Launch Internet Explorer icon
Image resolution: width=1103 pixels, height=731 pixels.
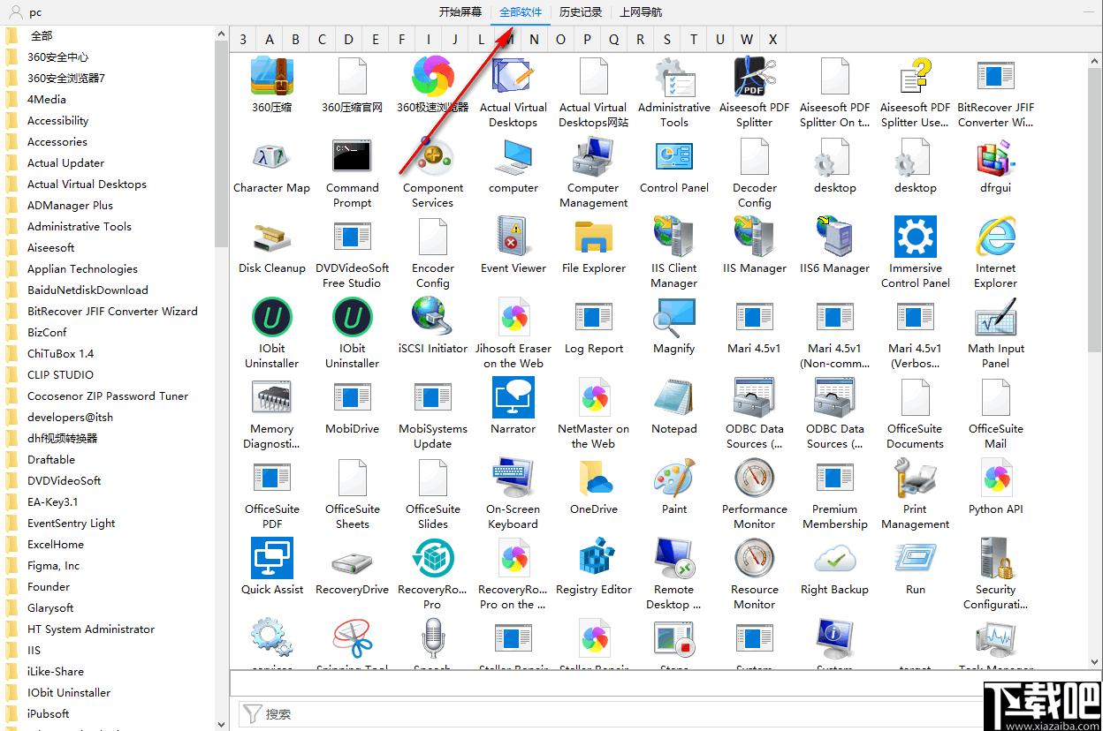996,237
